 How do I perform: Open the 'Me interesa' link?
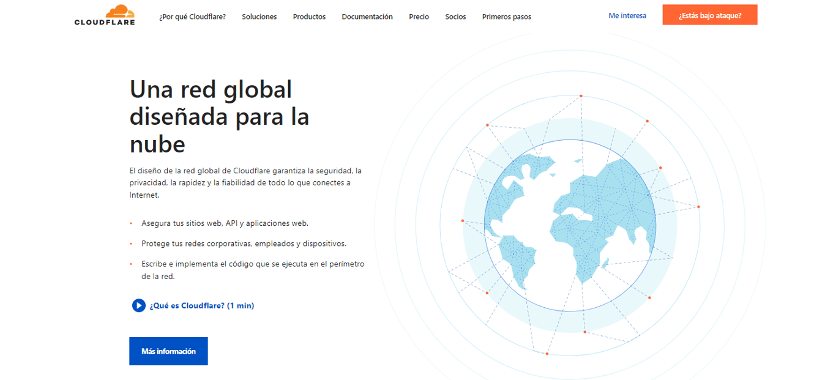pos(627,15)
